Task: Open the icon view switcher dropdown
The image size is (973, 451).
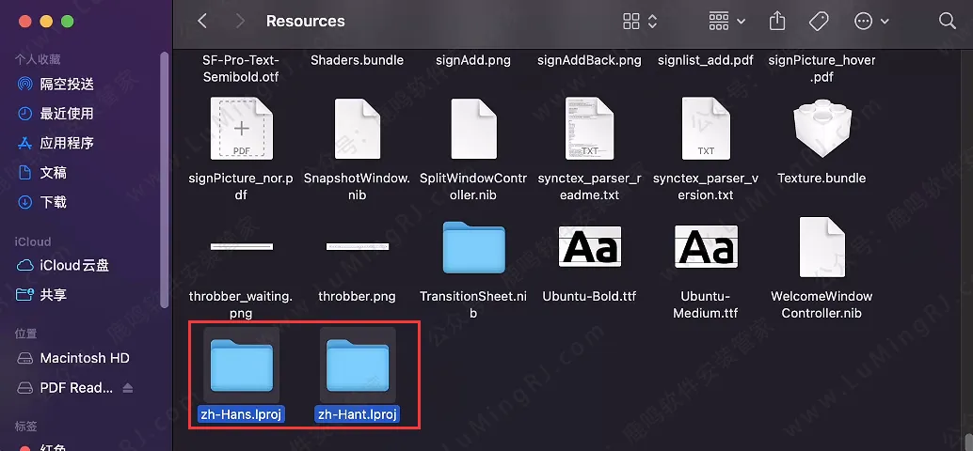Action: coord(640,21)
